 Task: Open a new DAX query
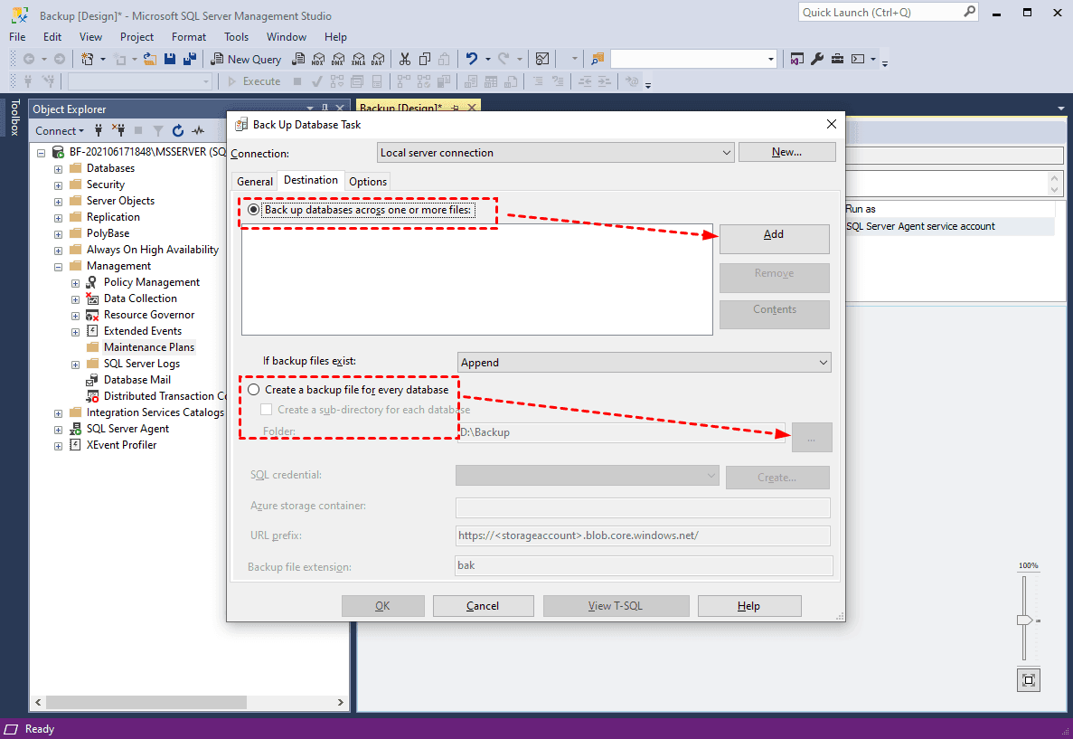click(378, 59)
